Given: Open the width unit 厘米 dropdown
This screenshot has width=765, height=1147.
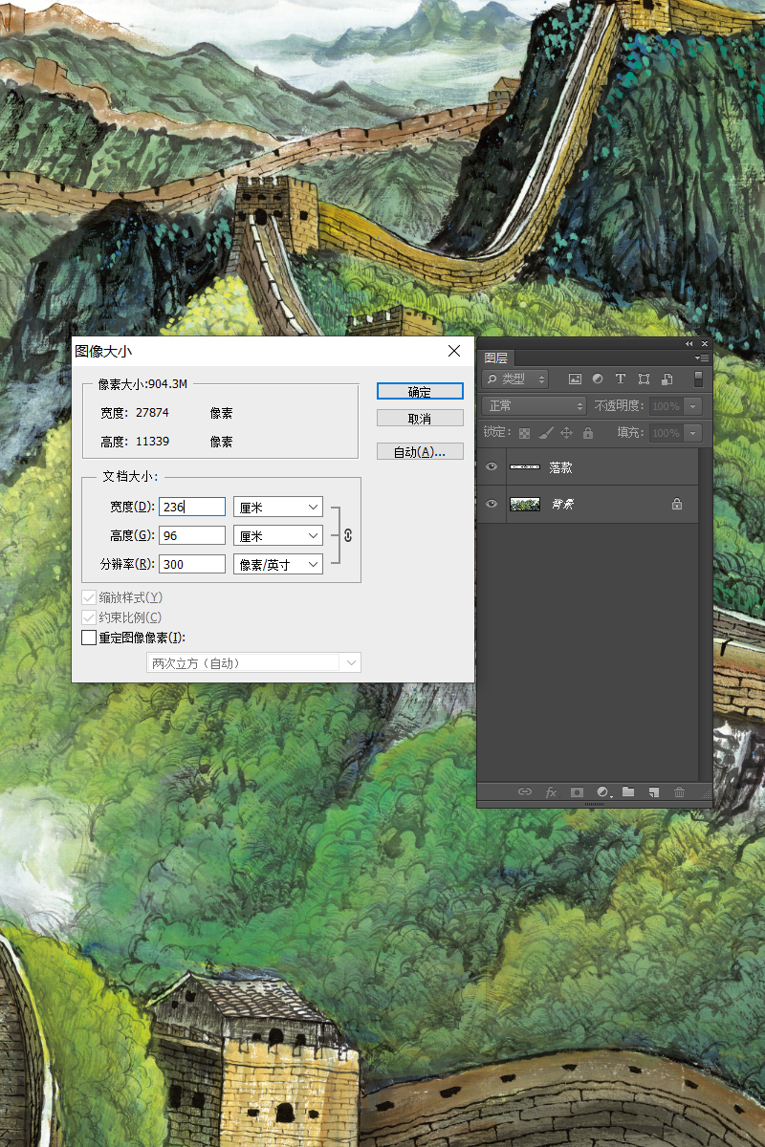Looking at the screenshot, I should [278, 507].
